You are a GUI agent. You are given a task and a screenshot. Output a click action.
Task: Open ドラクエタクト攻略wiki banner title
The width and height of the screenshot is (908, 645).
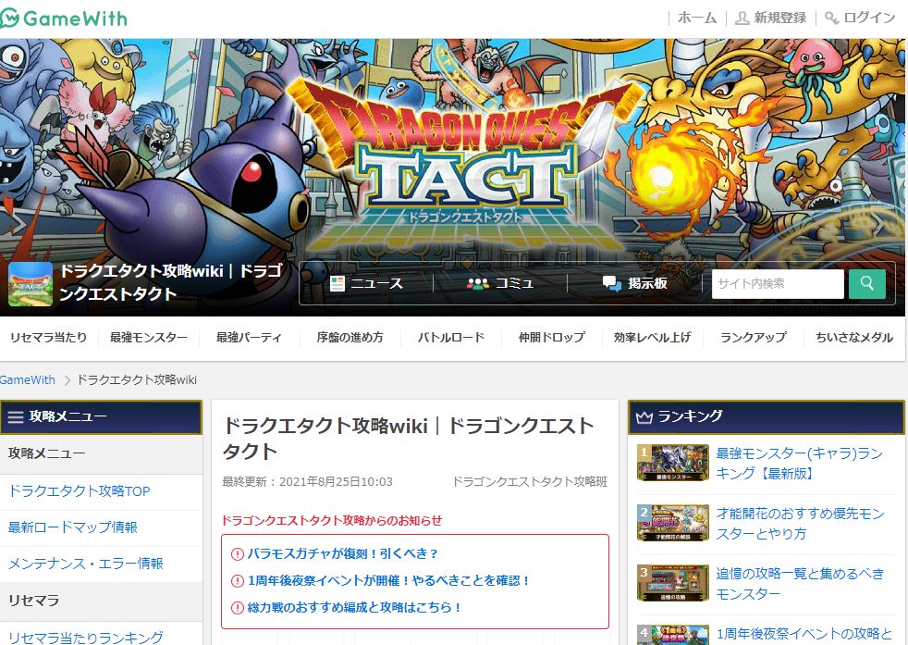(x=171, y=282)
